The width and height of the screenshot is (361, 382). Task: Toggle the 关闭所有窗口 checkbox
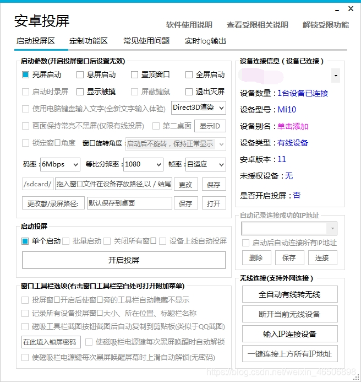click(107, 241)
